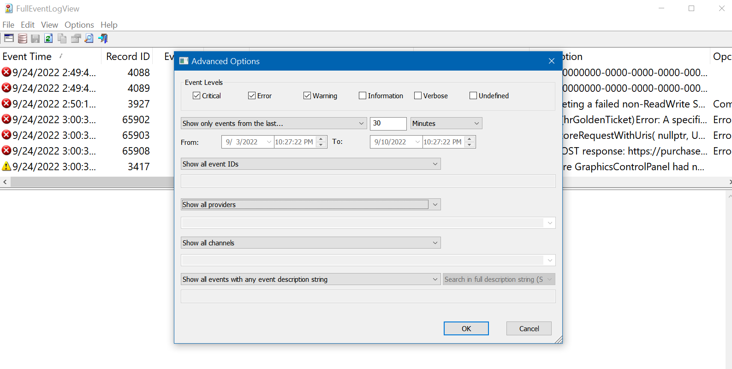
Task: Select the row with Record ID 4089
Action: click(87, 88)
